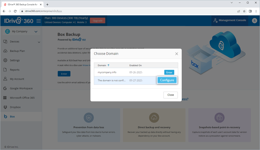
Task: Click the Devices monitor icon
Action: point(5,42)
